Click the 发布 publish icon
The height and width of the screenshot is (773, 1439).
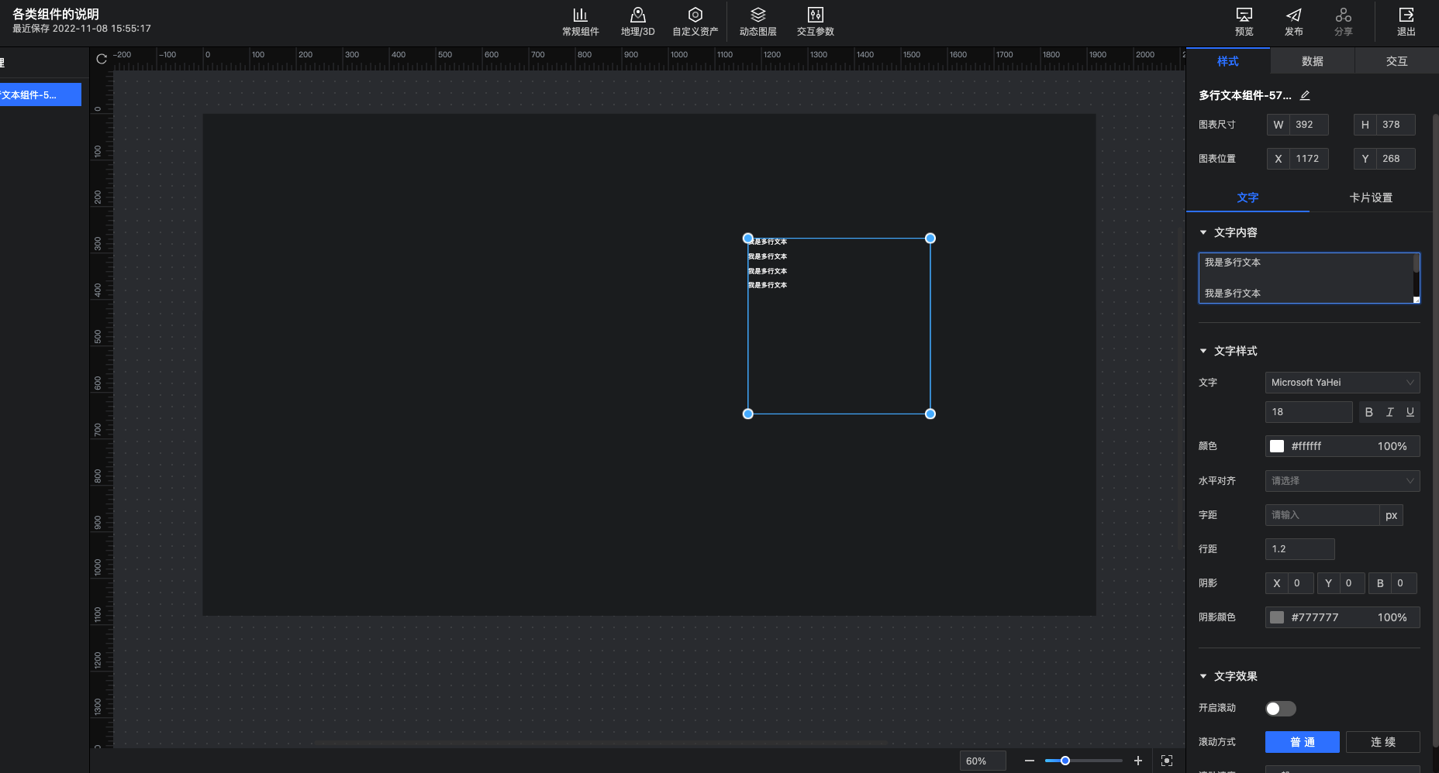(1293, 21)
